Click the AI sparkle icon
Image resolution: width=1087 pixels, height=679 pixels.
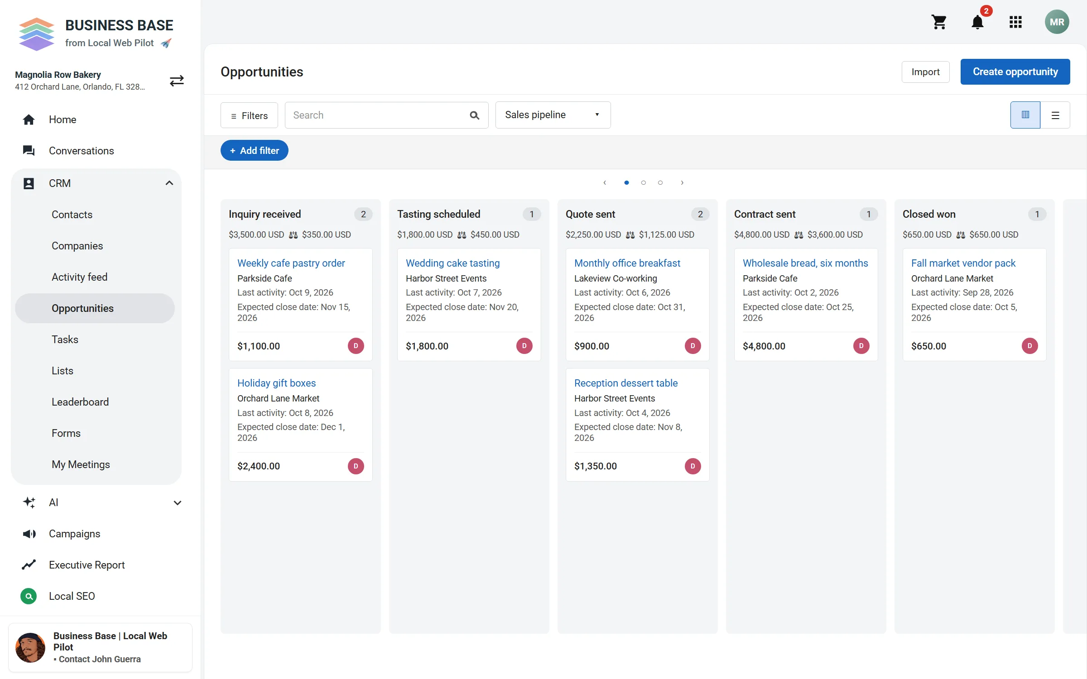pyautogui.click(x=29, y=502)
